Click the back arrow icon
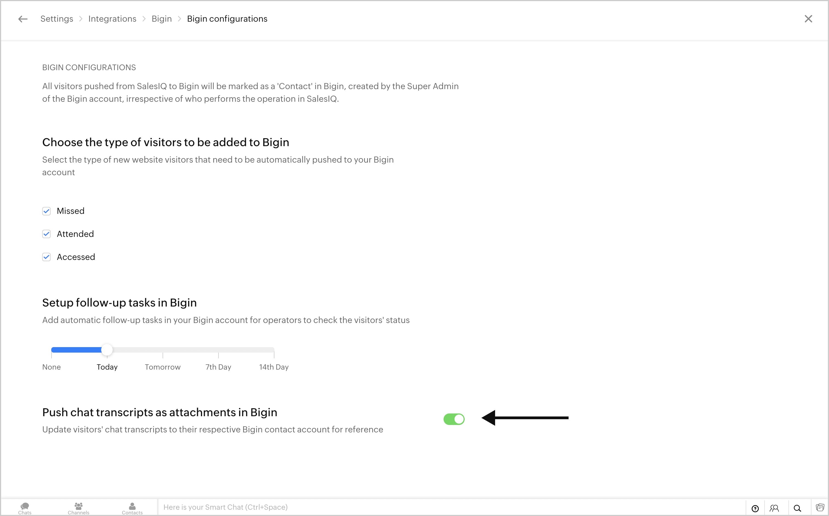This screenshot has width=829, height=516. pos(23,19)
